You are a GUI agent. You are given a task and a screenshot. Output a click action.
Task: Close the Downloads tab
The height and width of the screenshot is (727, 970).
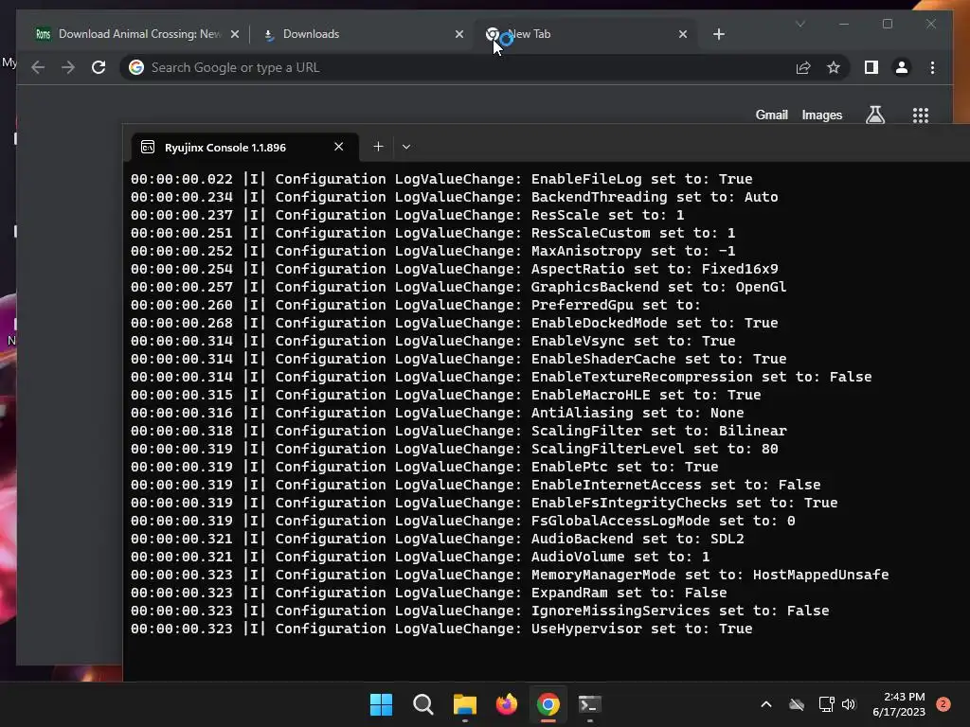(459, 34)
